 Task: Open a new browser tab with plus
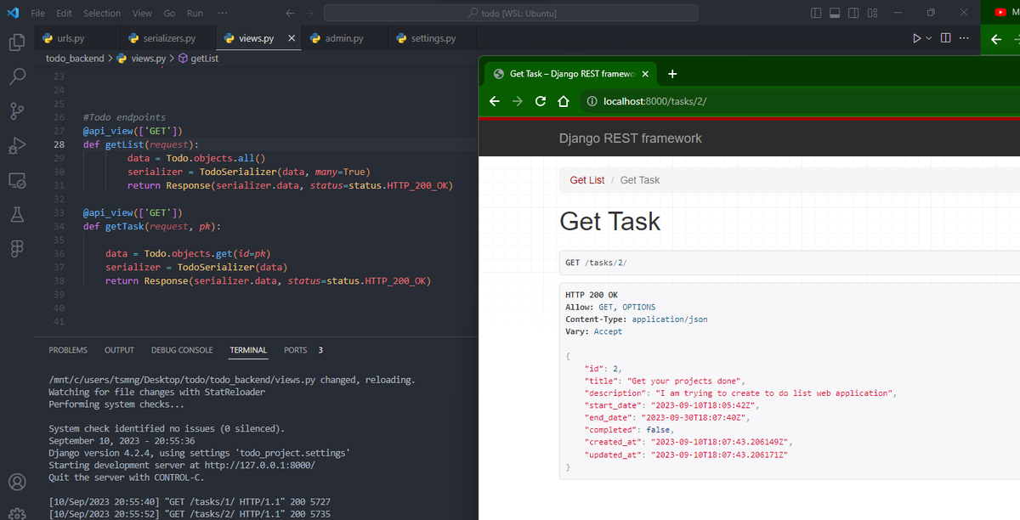pos(672,74)
